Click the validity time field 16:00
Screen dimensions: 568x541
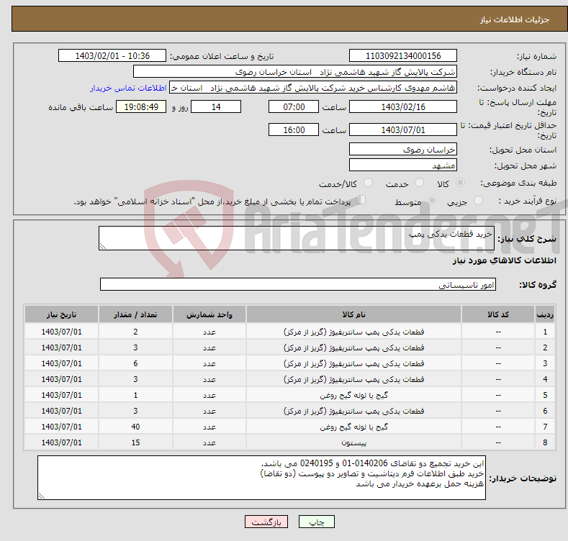click(294, 129)
